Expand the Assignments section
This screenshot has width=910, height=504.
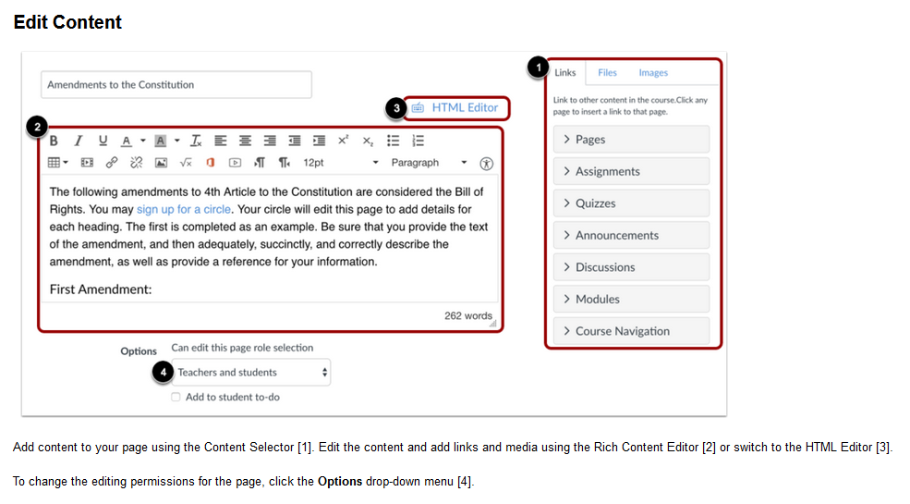pyautogui.click(x=631, y=171)
